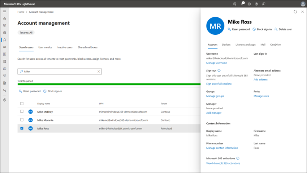Click the Home breadcrumb link

(x=21, y=12)
